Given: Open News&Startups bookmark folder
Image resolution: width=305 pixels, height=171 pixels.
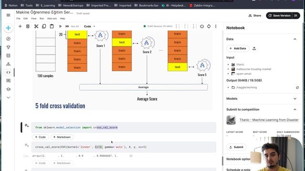Looking at the screenshot, I should coord(71,5).
